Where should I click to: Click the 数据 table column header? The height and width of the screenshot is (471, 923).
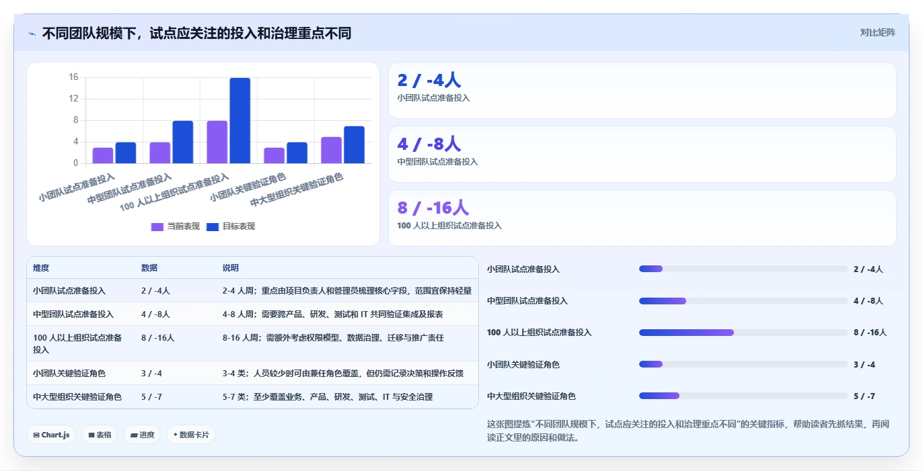(149, 267)
